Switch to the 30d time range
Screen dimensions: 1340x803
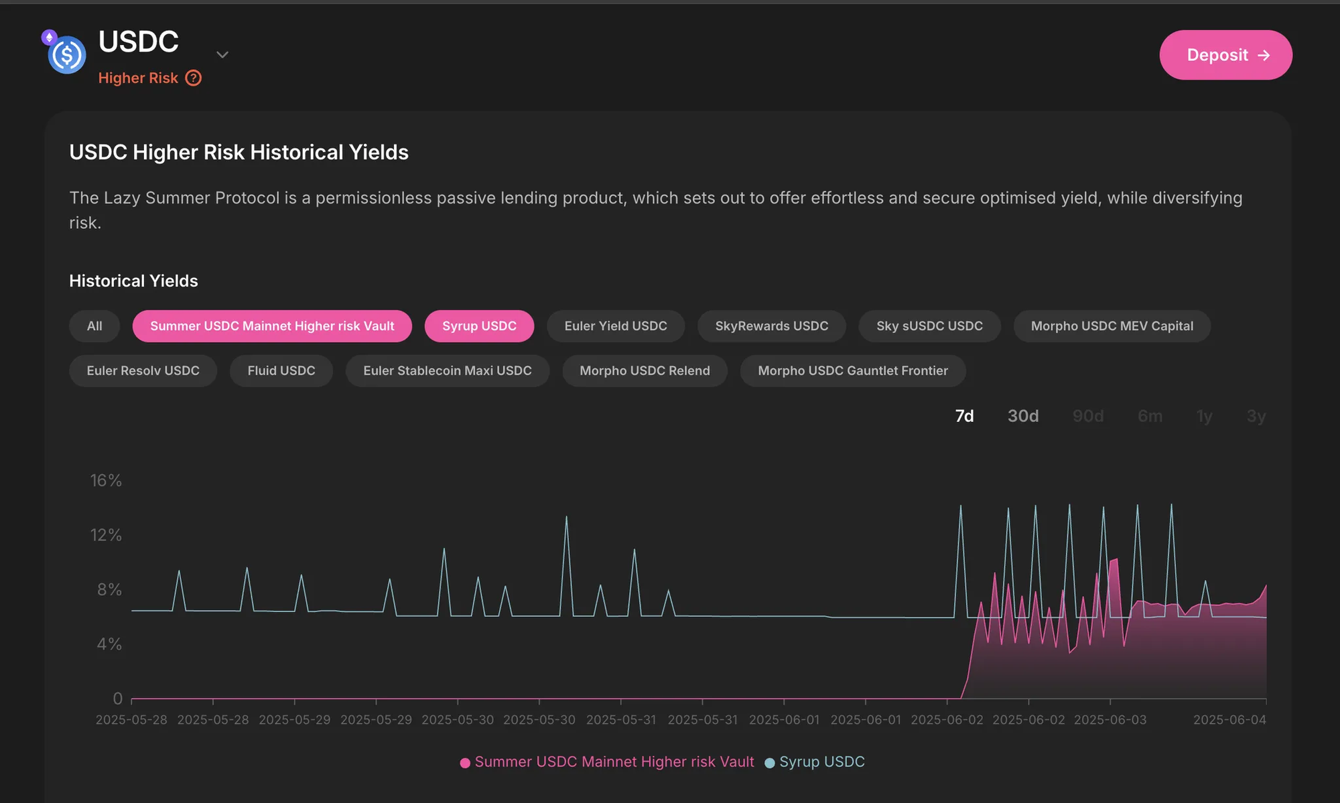pyautogui.click(x=1022, y=416)
